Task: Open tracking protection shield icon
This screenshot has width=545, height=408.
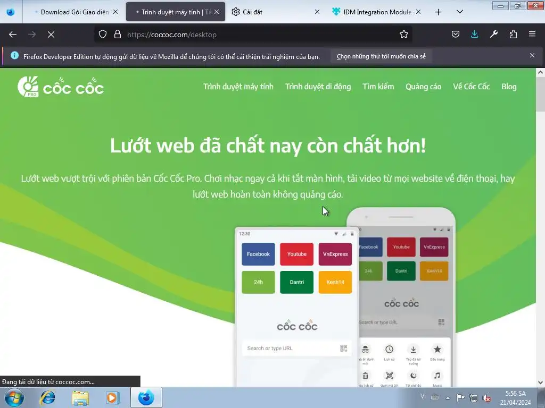Action: pos(103,34)
